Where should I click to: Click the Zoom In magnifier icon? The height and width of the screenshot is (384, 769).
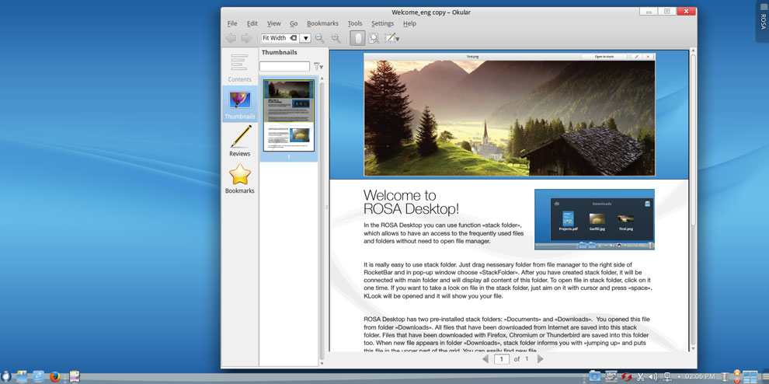point(336,38)
